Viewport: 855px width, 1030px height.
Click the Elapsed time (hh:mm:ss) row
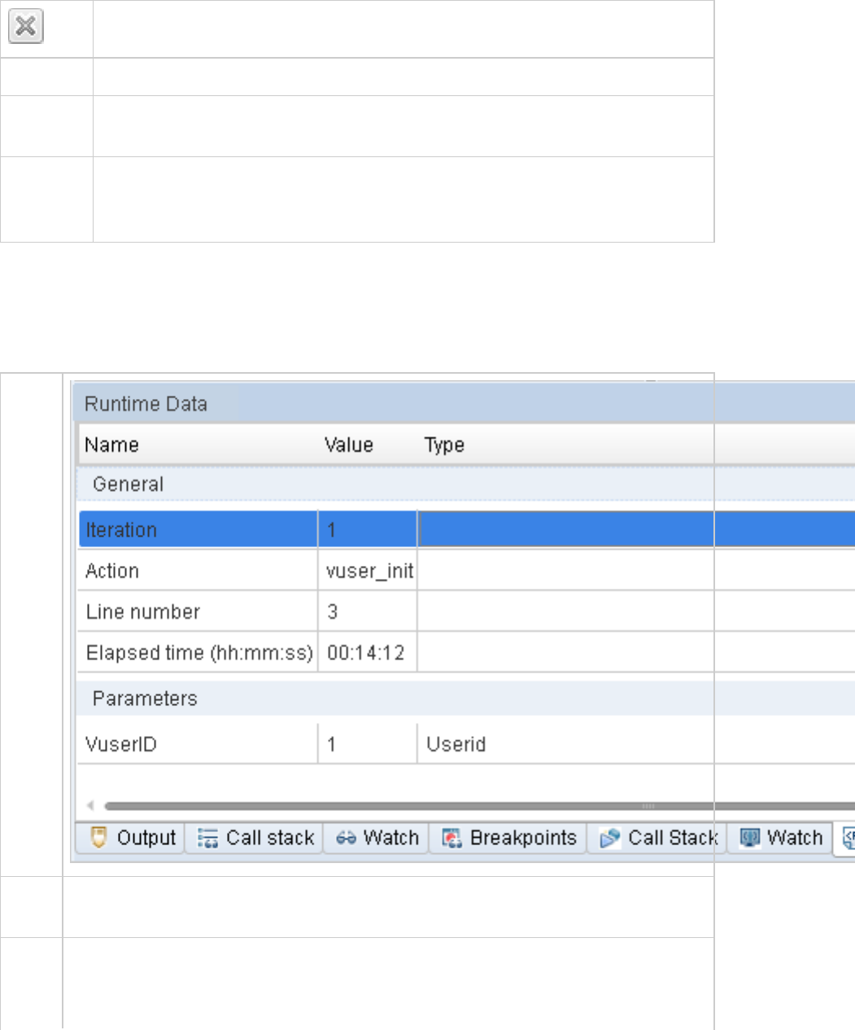click(466, 651)
